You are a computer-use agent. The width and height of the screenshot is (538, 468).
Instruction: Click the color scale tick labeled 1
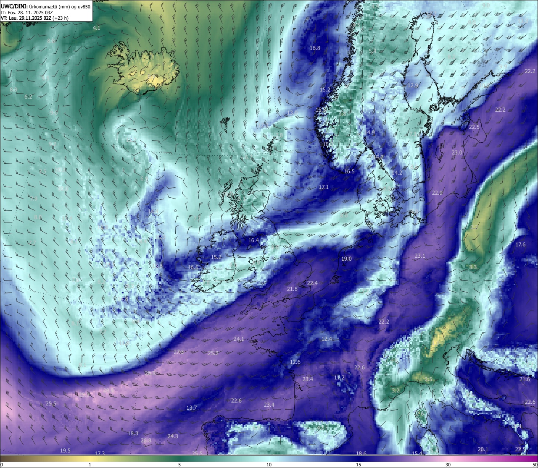pyautogui.click(x=90, y=465)
